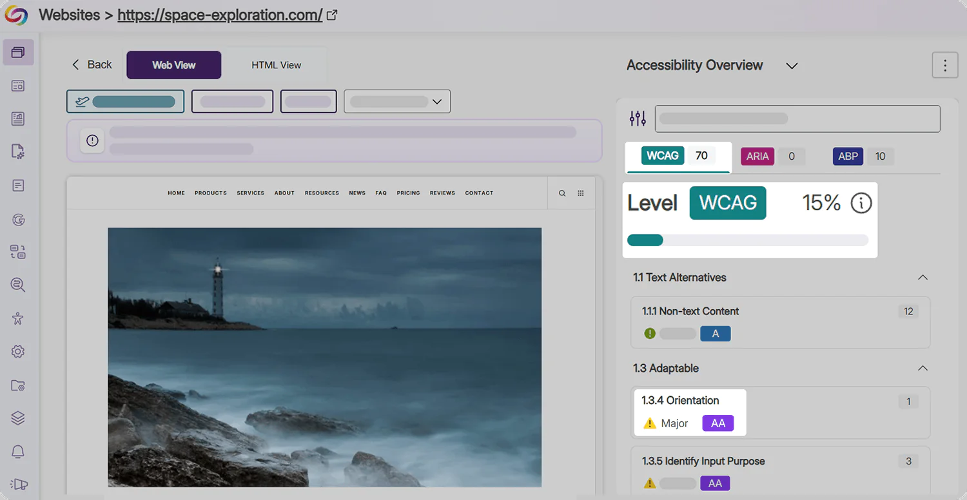
Task: Open the document notes icon in sidebar
Action: pos(18,186)
